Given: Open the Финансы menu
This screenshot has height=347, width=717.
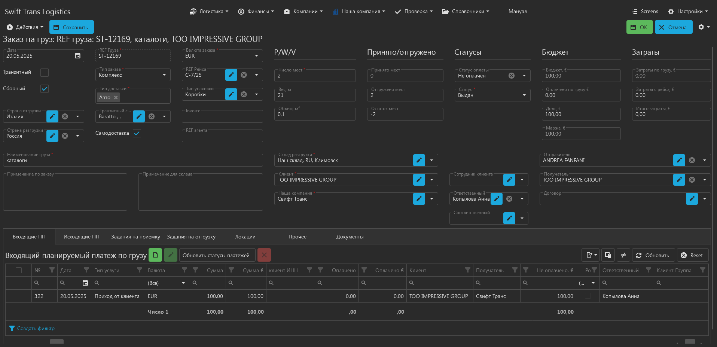Looking at the screenshot, I should tap(256, 12).
